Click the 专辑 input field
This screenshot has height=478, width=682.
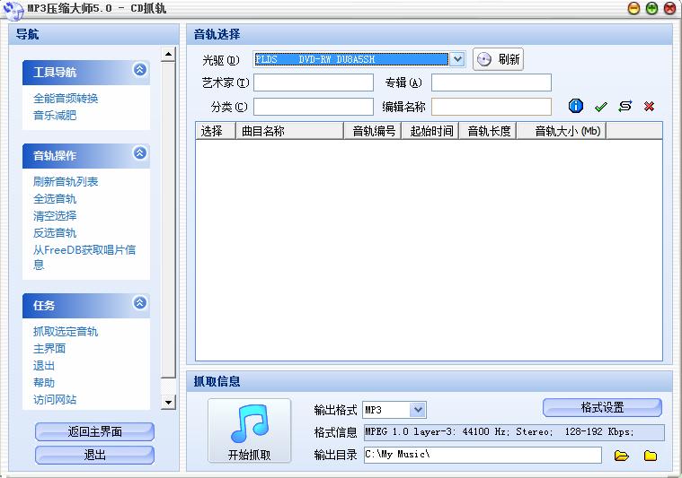492,83
